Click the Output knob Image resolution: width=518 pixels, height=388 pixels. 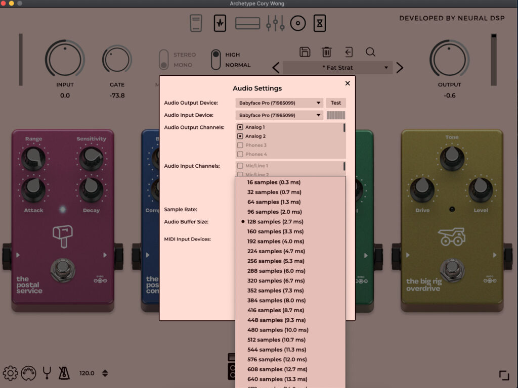point(449,58)
